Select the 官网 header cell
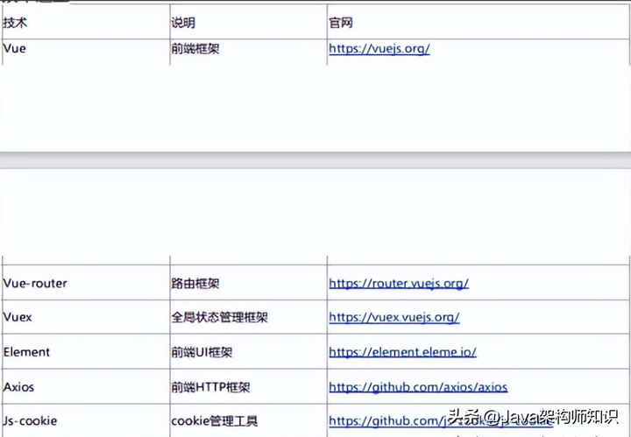Screen dimensions: 631x437 coord(479,22)
